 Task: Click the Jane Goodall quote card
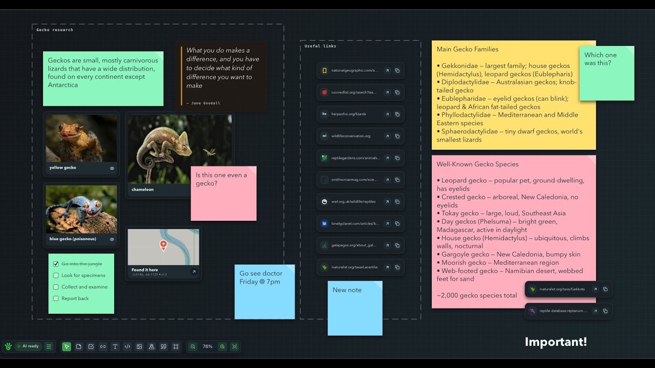pos(221,76)
